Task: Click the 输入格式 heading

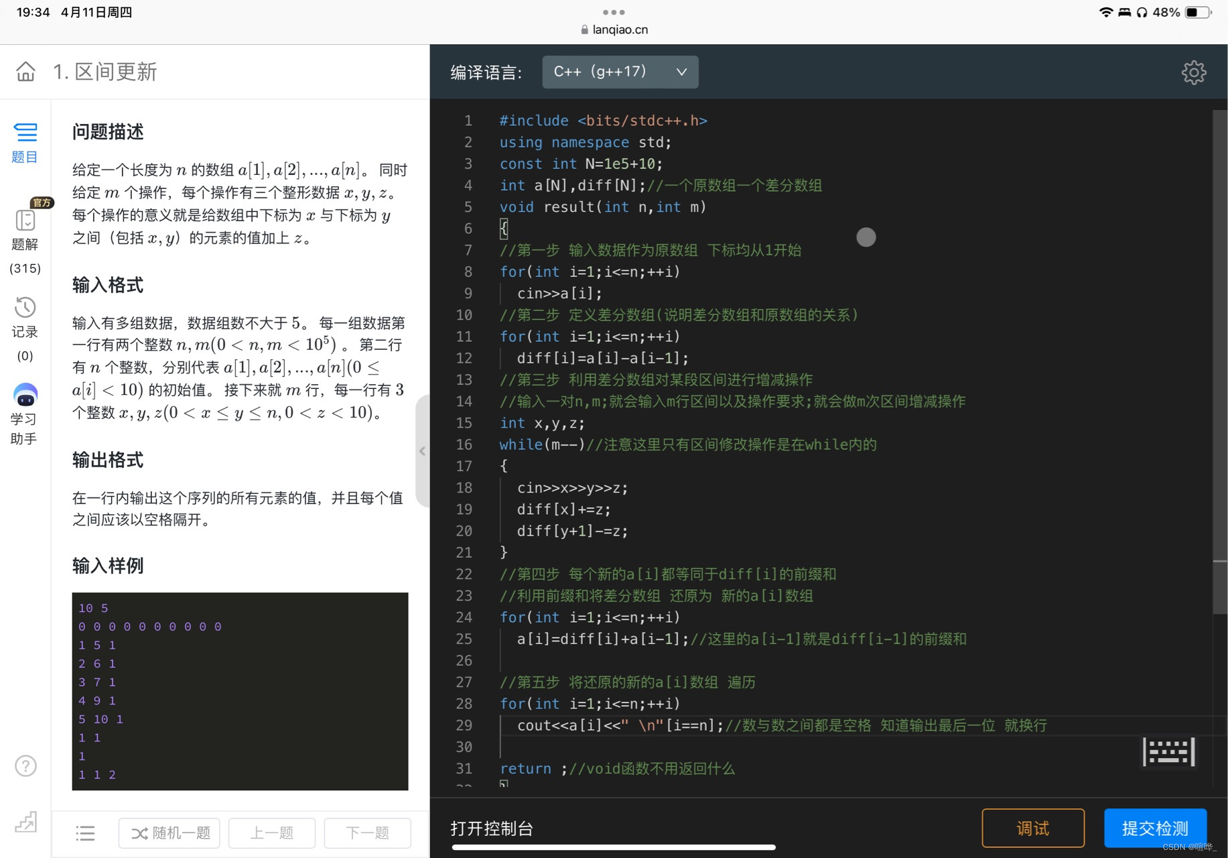Action: pos(108,285)
